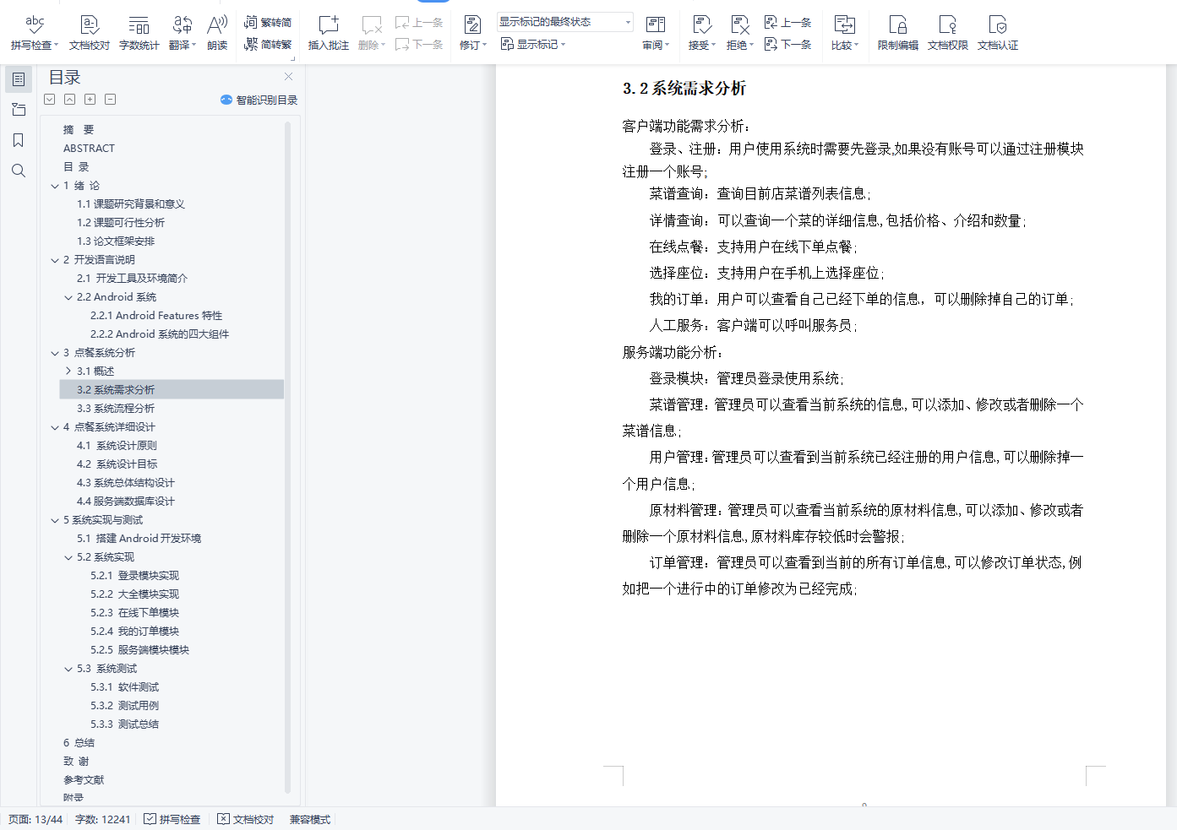Image resolution: width=1177 pixels, height=830 pixels.
Task: Jump to previous revision 上一条
Action: point(787,23)
